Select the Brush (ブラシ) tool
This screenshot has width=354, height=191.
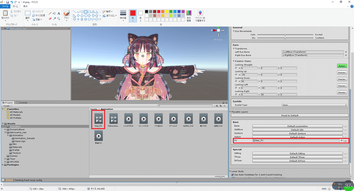point(66,14)
